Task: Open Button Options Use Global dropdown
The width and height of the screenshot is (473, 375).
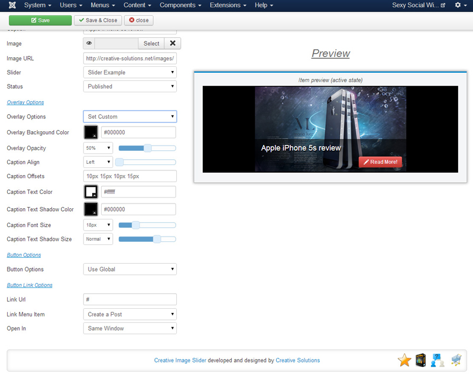Action: (x=130, y=269)
